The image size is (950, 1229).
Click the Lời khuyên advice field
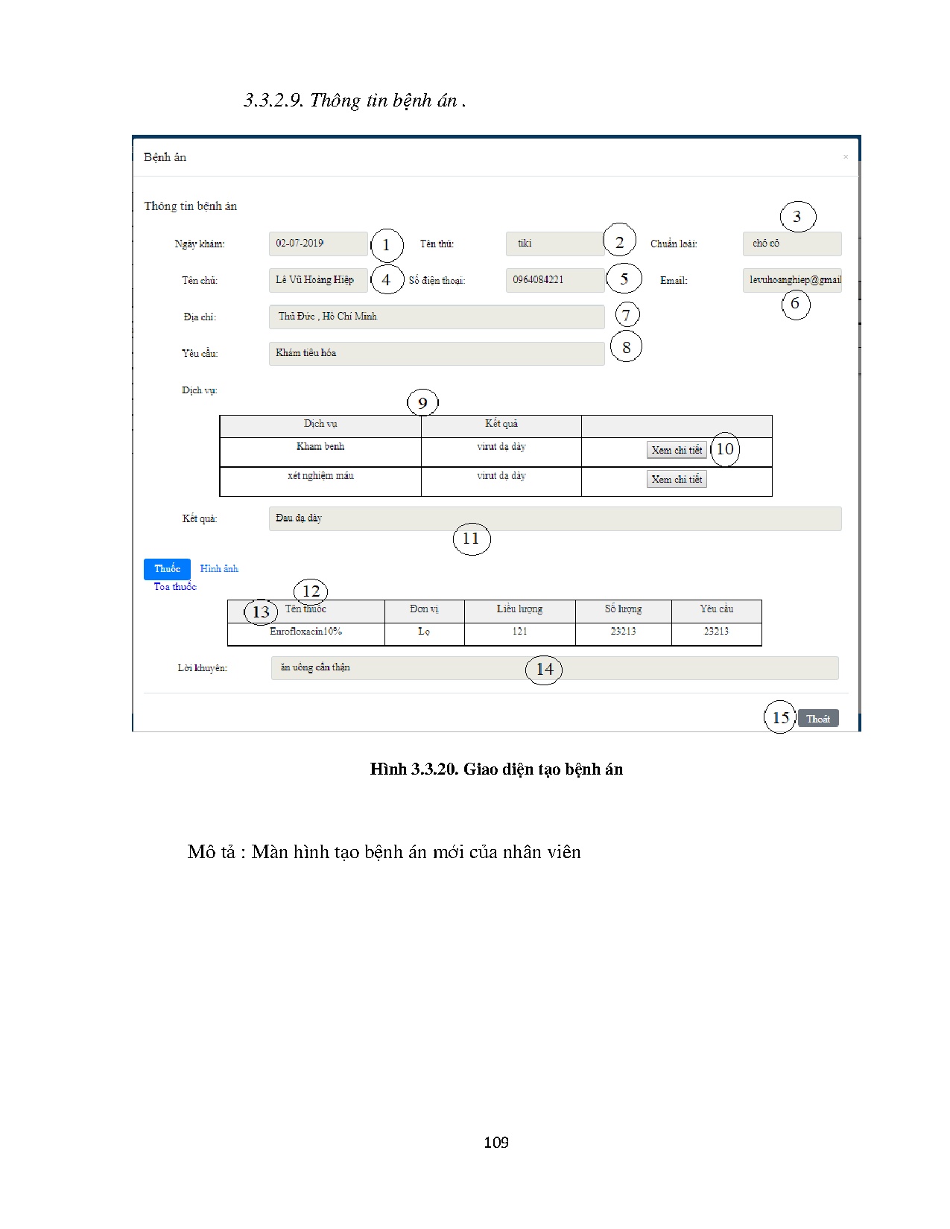554,668
